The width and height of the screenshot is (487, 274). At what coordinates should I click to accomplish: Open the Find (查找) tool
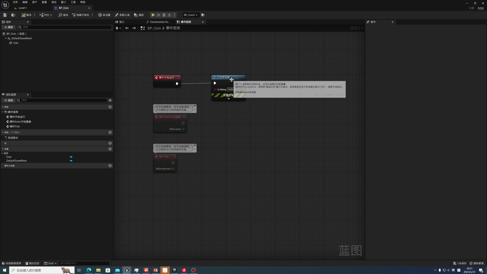click(x=63, y=15)
